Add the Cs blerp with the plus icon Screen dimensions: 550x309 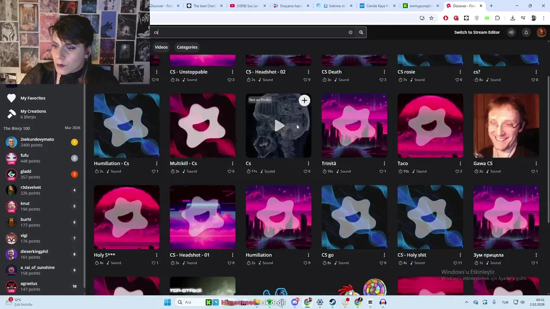[x=304, y=100]
